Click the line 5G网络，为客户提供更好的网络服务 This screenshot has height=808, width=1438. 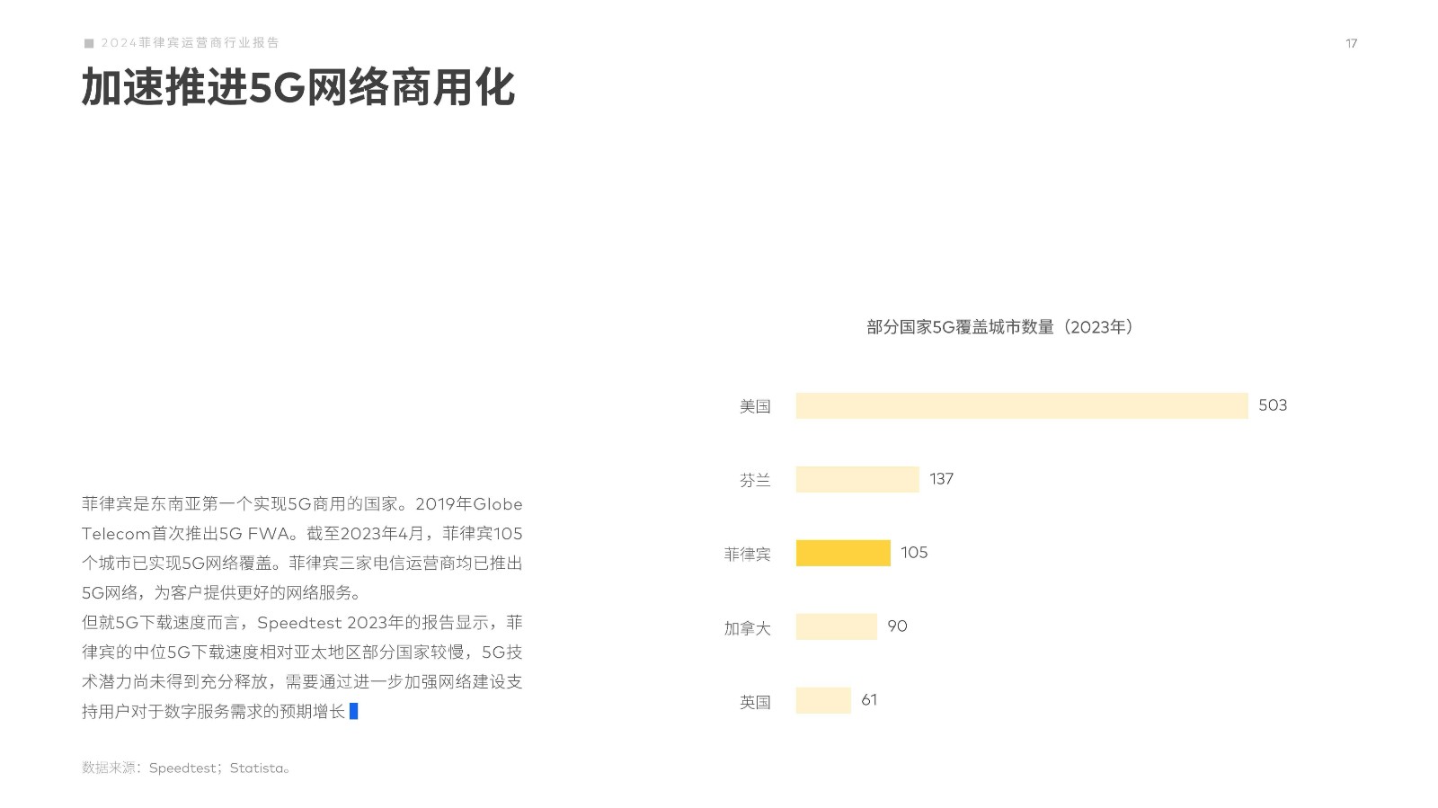(x=221, y=592)
